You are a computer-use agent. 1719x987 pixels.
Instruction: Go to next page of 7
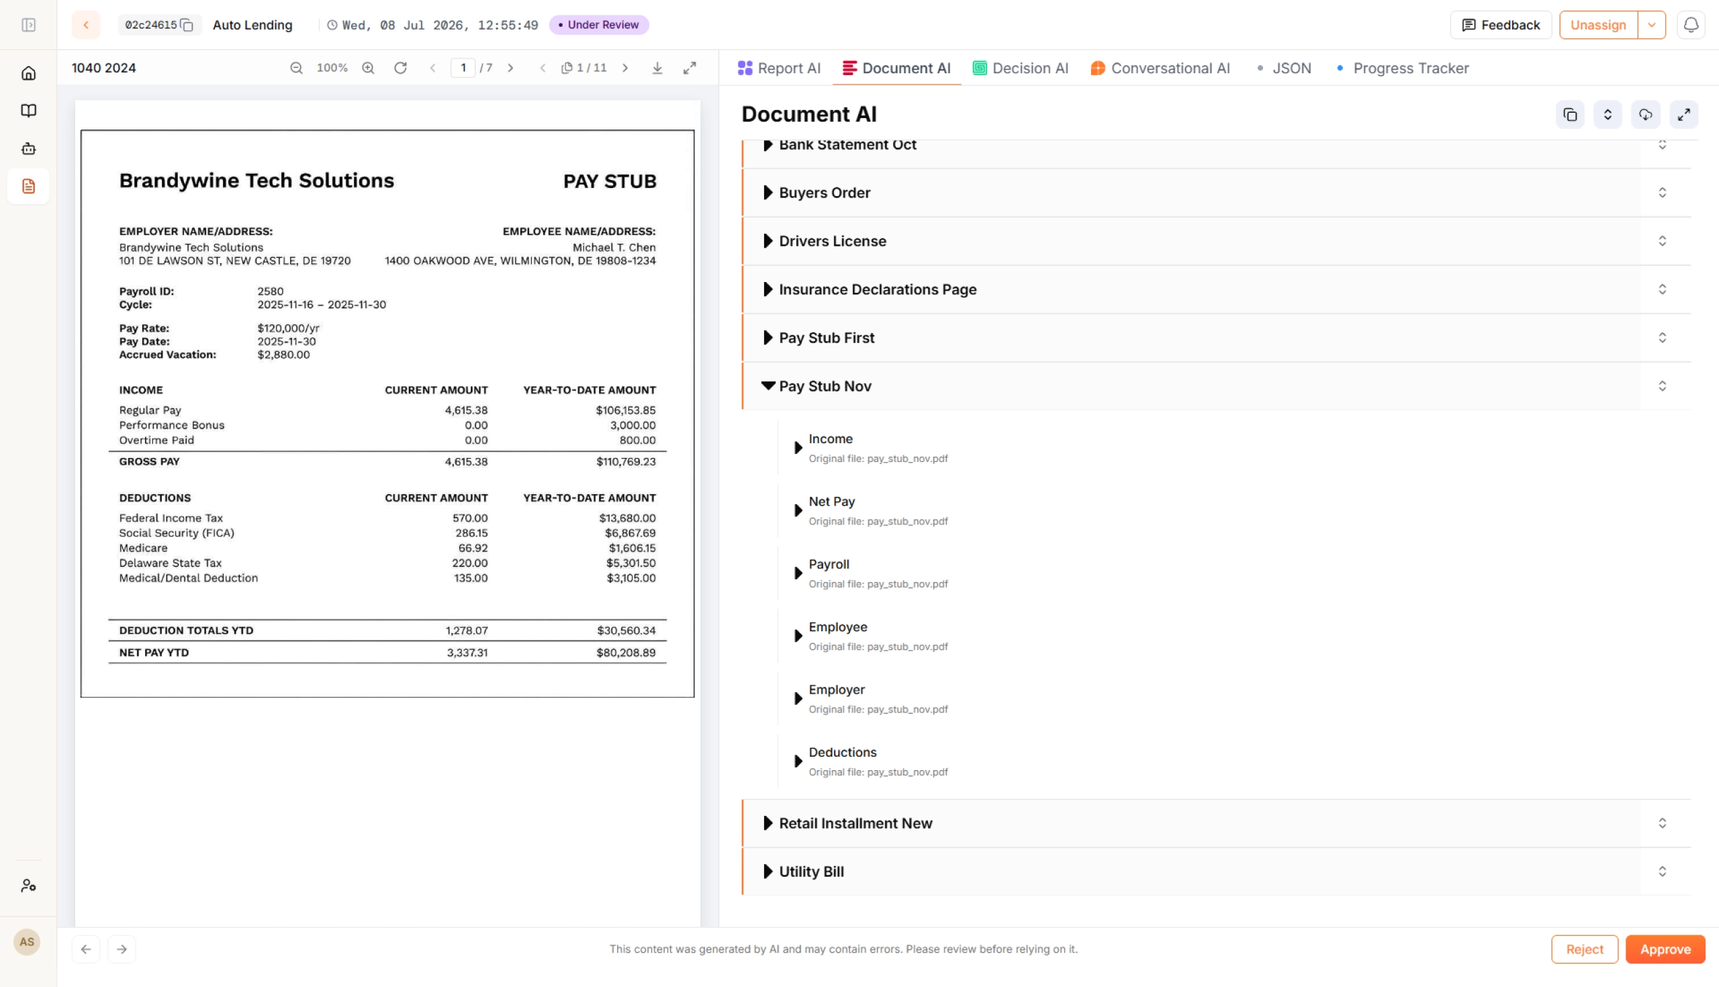510,68
